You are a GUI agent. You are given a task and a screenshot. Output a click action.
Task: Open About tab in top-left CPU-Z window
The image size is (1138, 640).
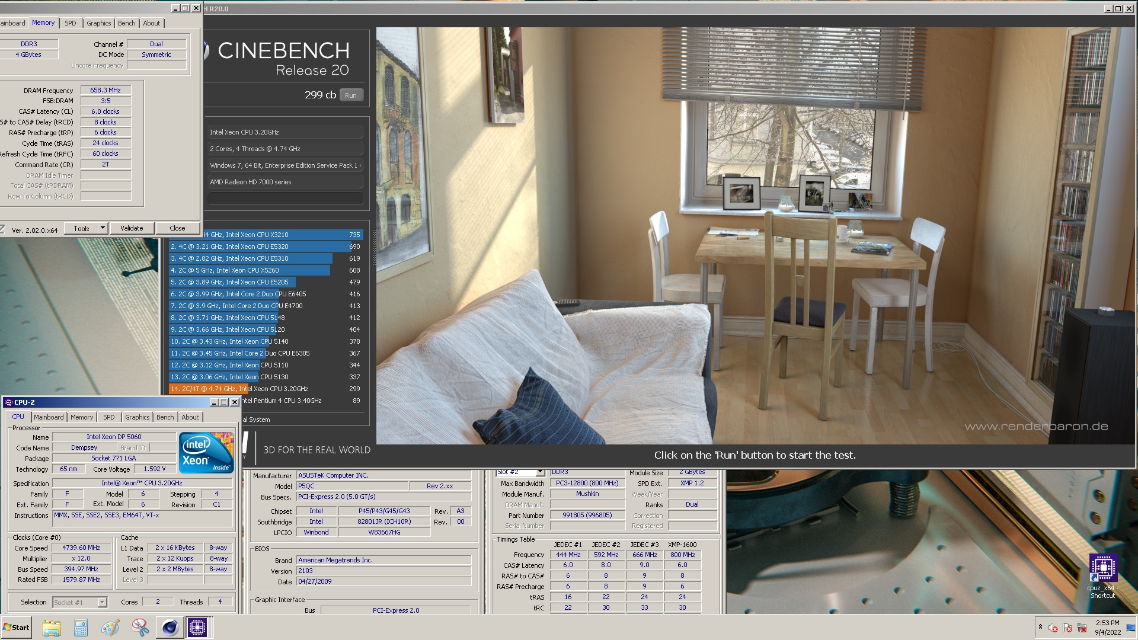152,23
